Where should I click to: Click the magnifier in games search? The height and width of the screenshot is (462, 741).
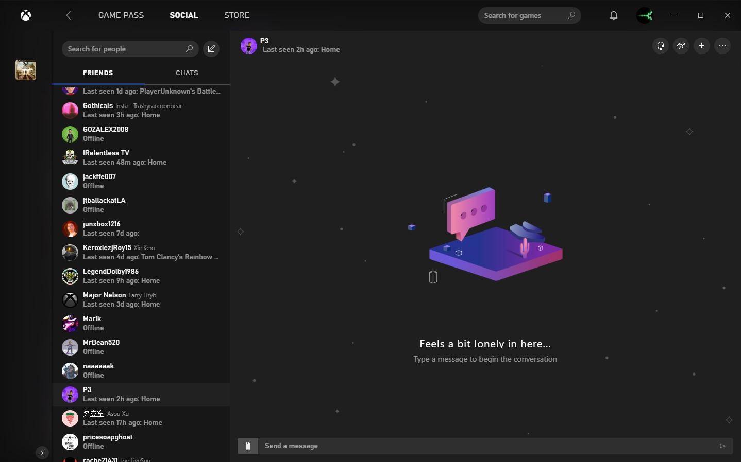(x=571, y=15)
